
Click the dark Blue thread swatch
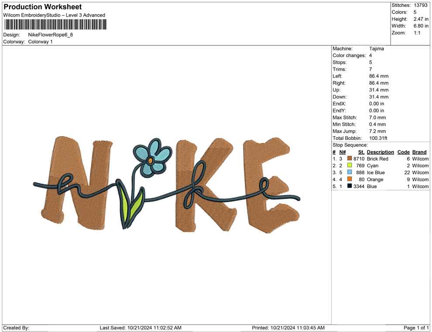350,186
